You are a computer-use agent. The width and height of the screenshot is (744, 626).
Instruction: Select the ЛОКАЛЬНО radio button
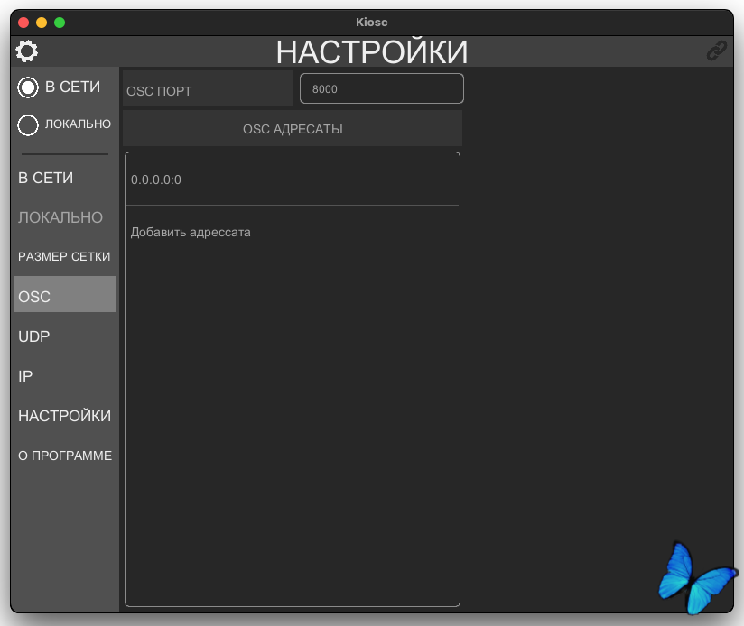(28, 124)
